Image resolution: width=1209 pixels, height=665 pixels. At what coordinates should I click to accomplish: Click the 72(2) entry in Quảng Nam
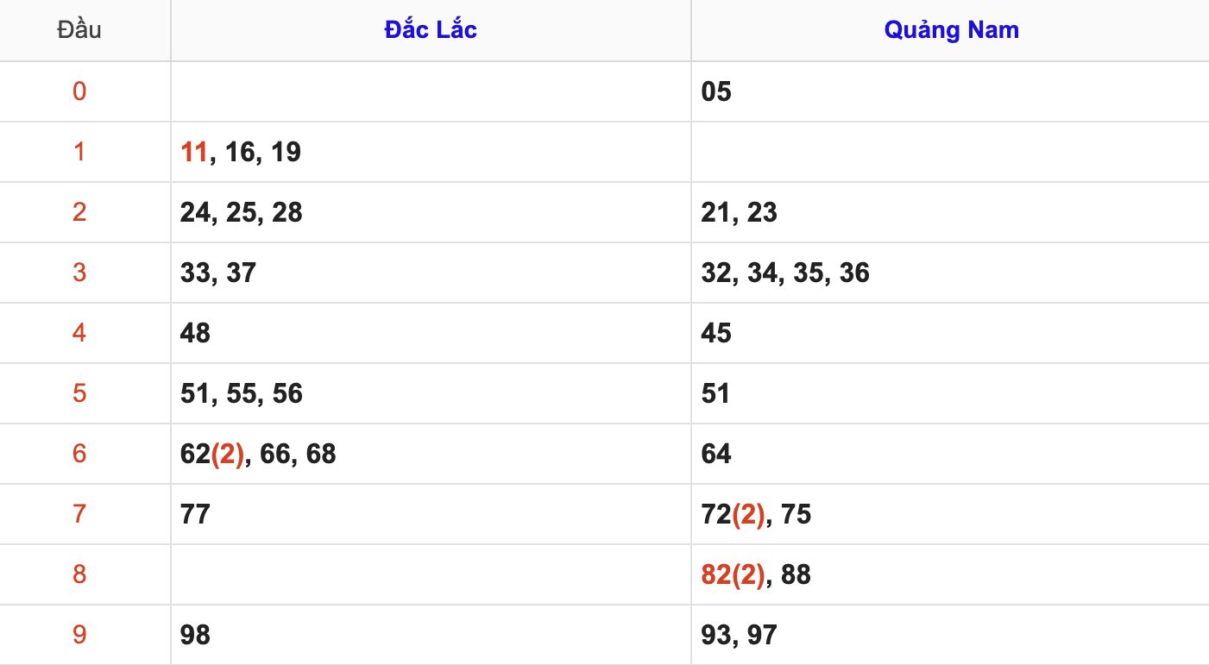[733, 515]
